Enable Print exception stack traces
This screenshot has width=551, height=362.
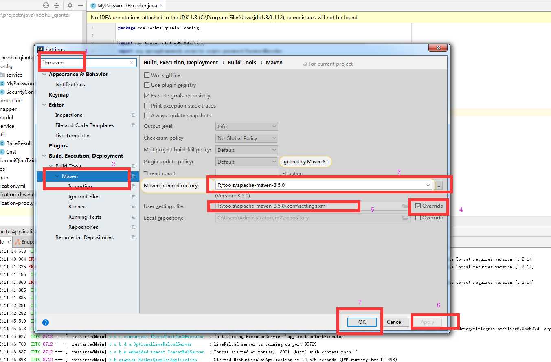(147, 106)
